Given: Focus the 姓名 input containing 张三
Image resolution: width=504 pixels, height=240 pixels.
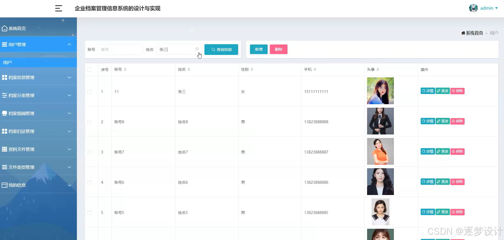Looking at the screenshot, I should [x=179, y=50].
